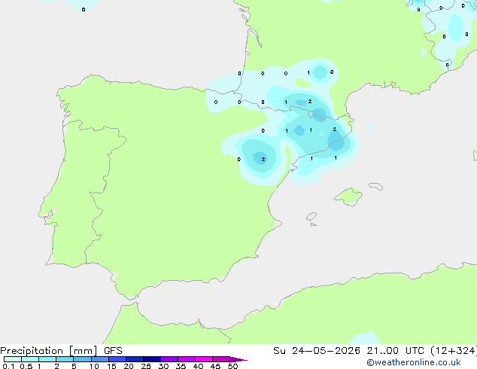Click the (12+324) forecast hour label
The image size is (477, 369).
point(454,351)
